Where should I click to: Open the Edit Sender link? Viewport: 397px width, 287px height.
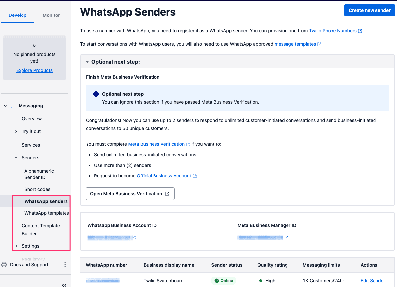point(373,281)
